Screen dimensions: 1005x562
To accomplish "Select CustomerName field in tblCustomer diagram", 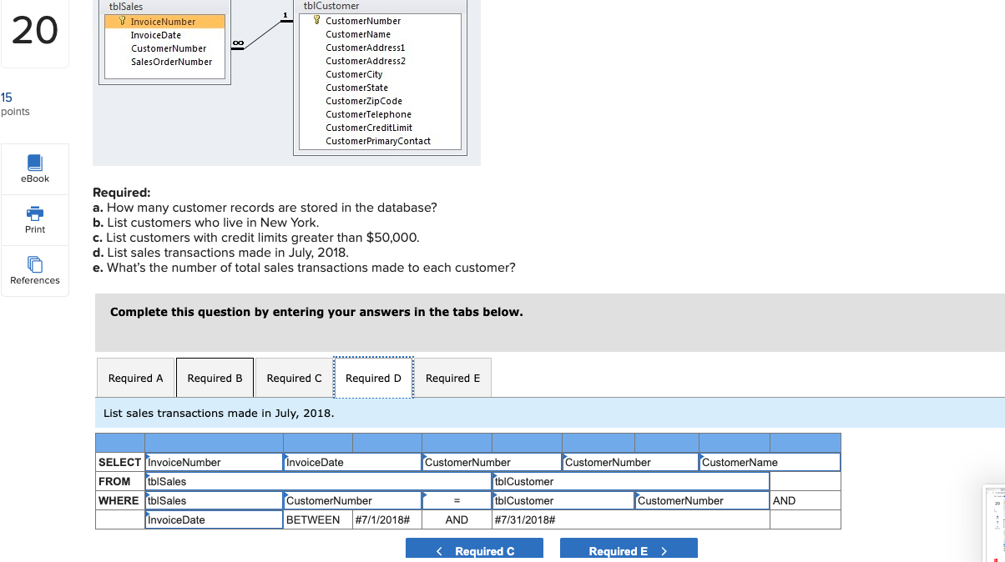I will [358, 34].
